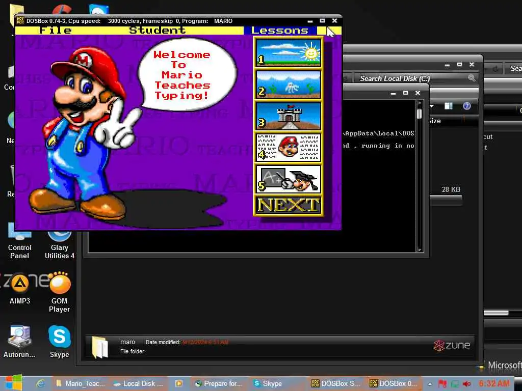Click the maro folder icon in details pane
Screen dimensions: 522x391
(x=100, y=347)
